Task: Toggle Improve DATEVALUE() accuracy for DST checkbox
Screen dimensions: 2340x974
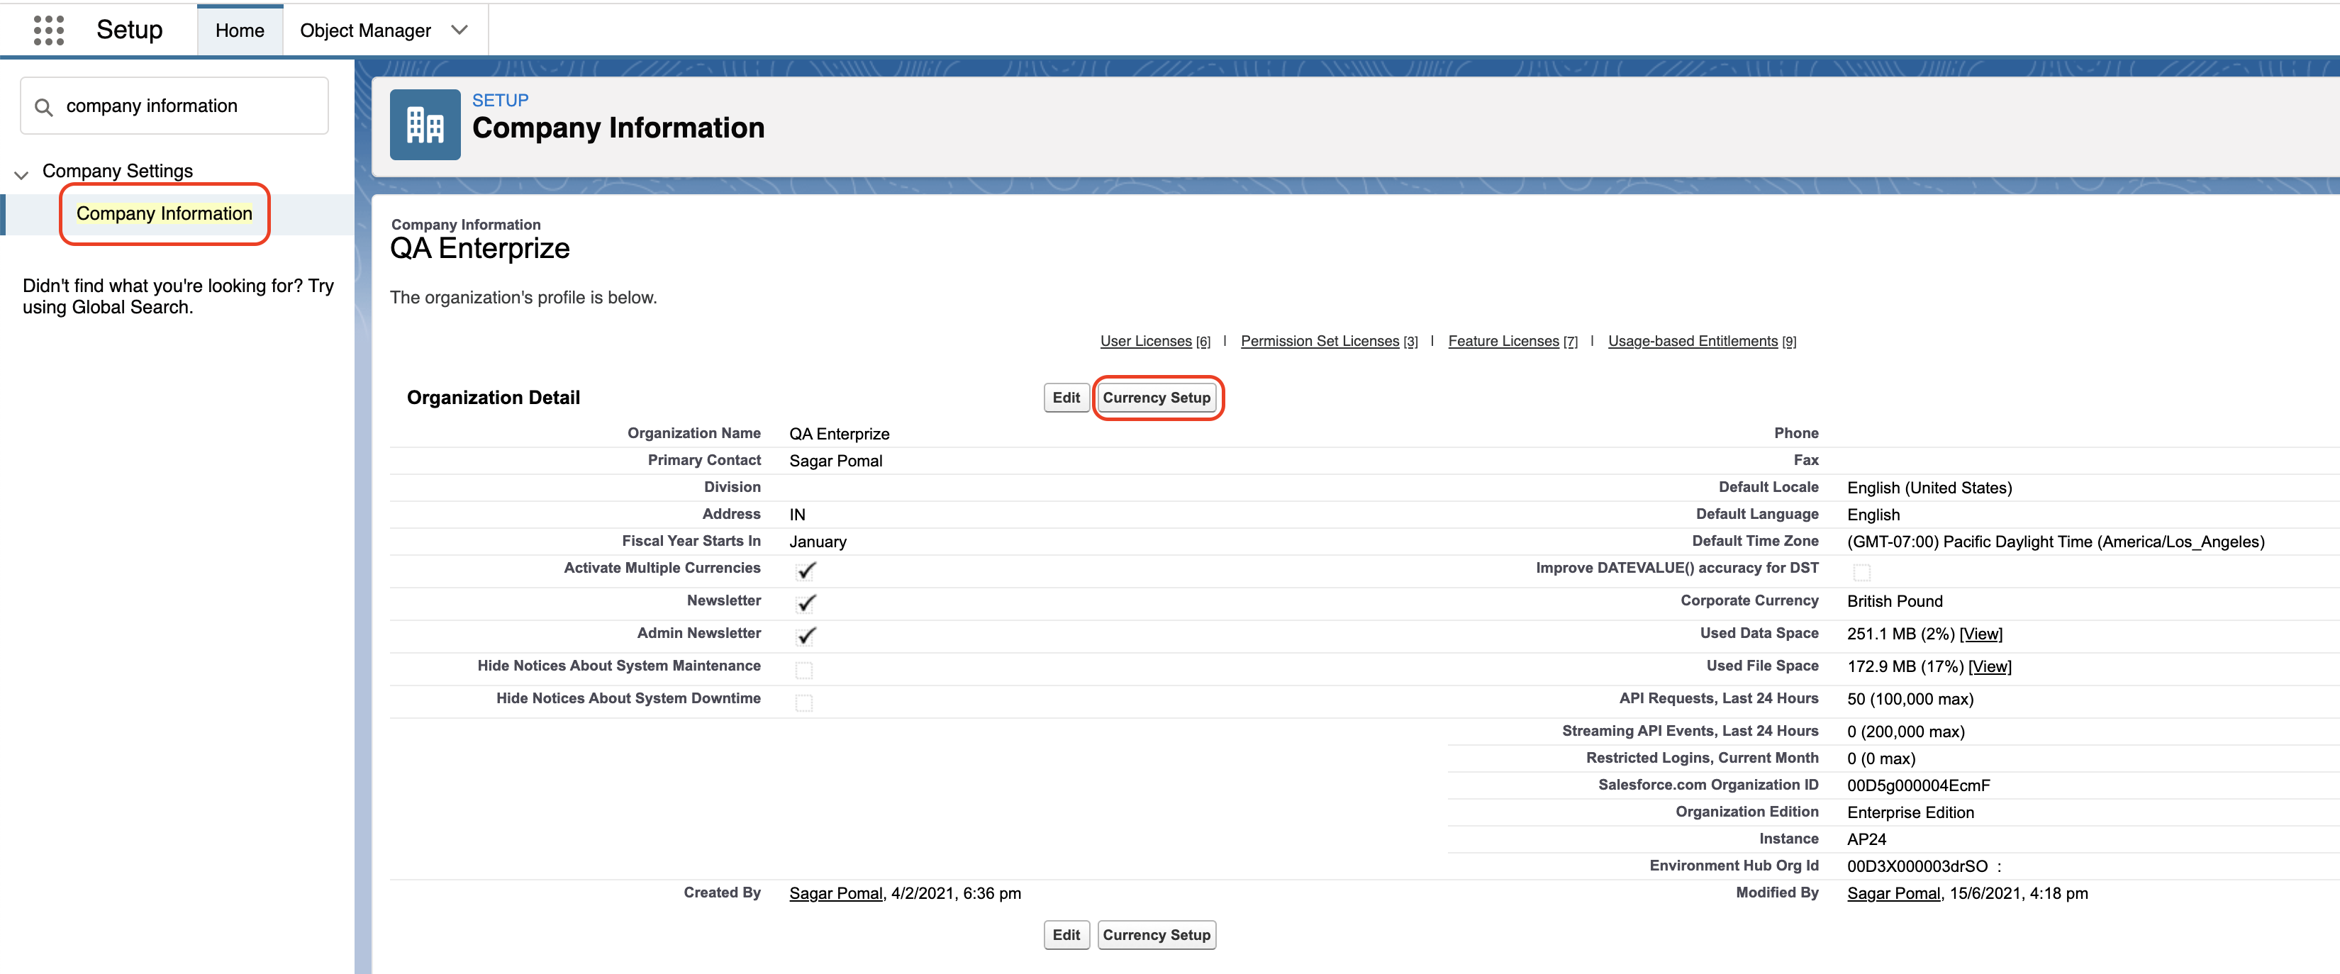Action: point(1861,572)
